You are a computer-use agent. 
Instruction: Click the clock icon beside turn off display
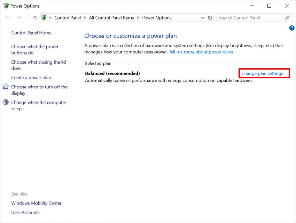click(x=5, y=87)
